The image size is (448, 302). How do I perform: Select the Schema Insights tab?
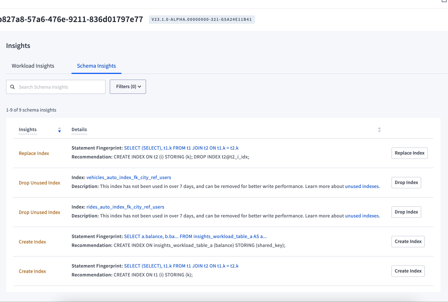point(96,66)
